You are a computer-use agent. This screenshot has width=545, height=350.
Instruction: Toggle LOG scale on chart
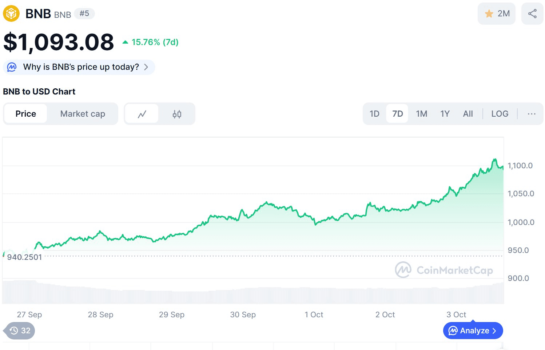(x=500, y=114)
